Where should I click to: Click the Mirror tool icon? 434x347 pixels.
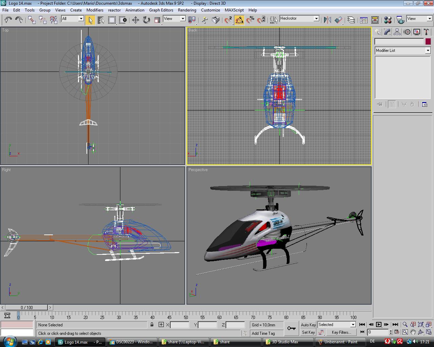(327, 20)
